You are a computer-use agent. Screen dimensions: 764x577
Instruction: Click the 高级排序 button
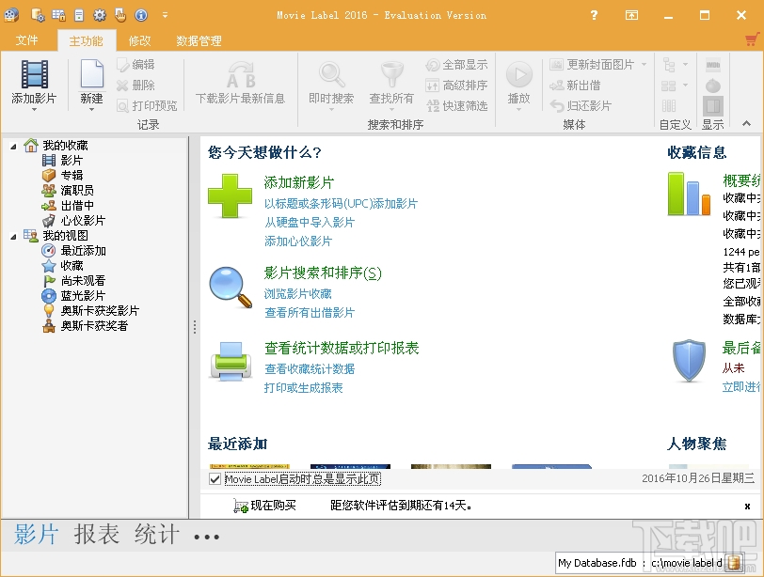456,86
